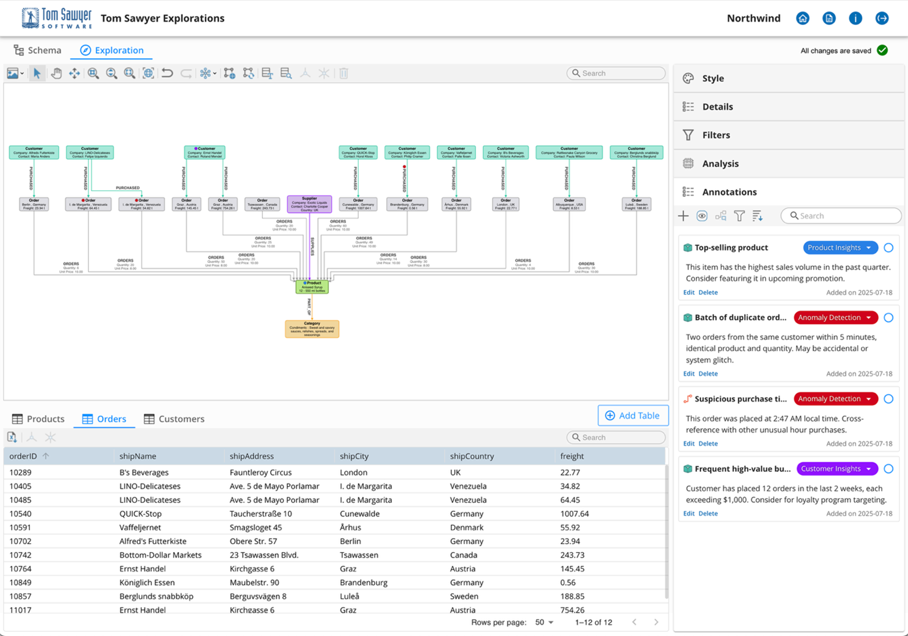The image size is (908, 636).
Task: Open the Product Insights category dropdown
Action: [840, 247]
